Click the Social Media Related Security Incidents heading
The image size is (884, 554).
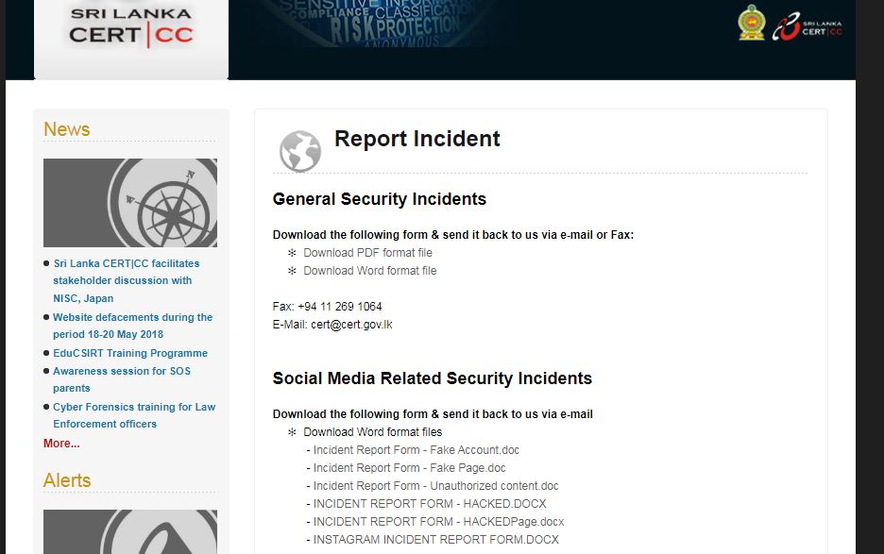(x=433, y=378)
